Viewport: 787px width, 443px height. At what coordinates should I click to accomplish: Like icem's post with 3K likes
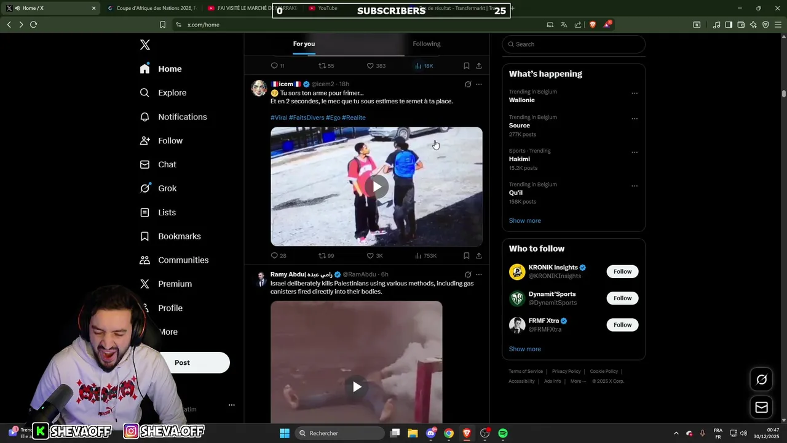pyautogui.click(x=374, y=255)
